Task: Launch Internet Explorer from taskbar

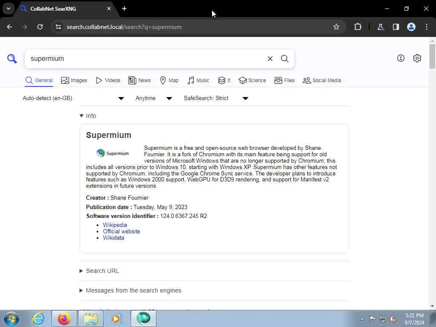Action: [38, 318]
